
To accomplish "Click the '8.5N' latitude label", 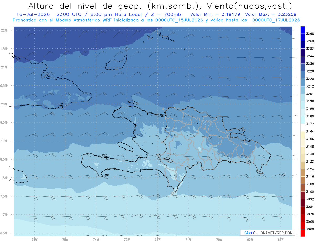I will pos(4,159).
